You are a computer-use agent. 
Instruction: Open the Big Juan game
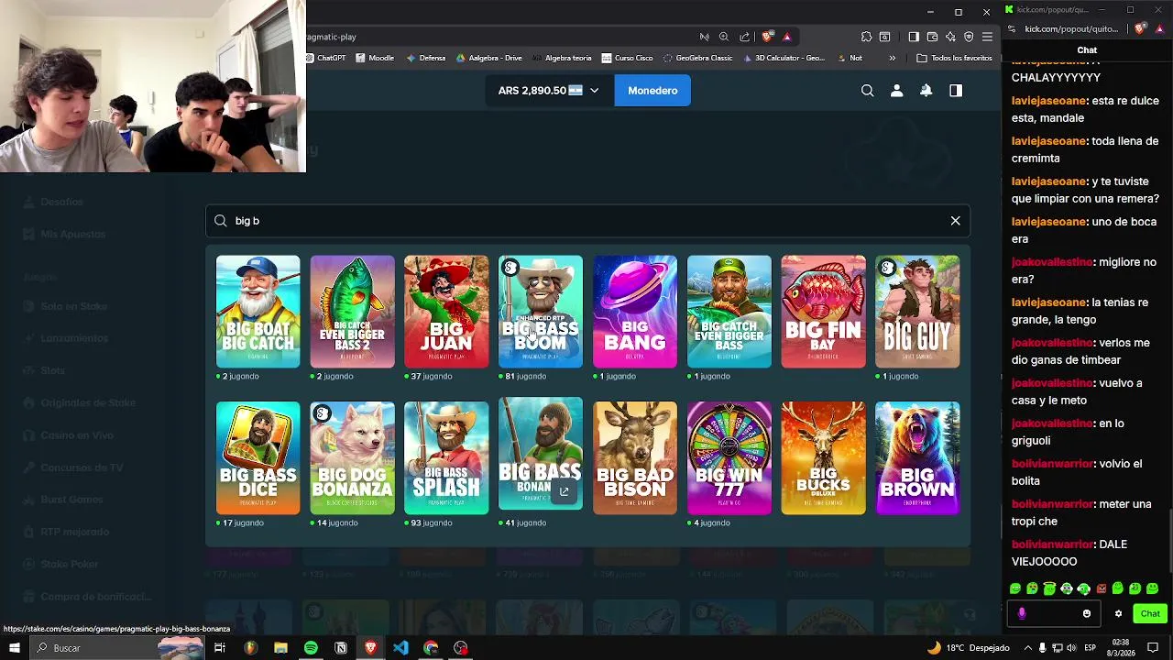[446, 312]
